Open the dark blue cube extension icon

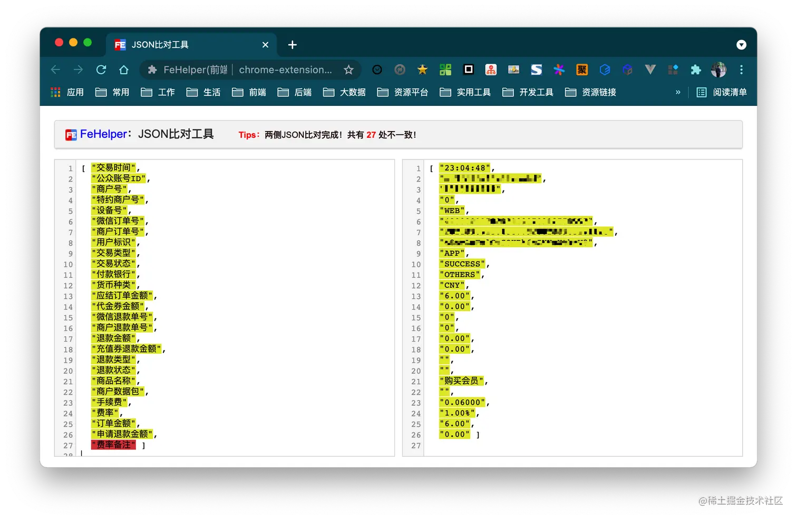pos(627,69)
